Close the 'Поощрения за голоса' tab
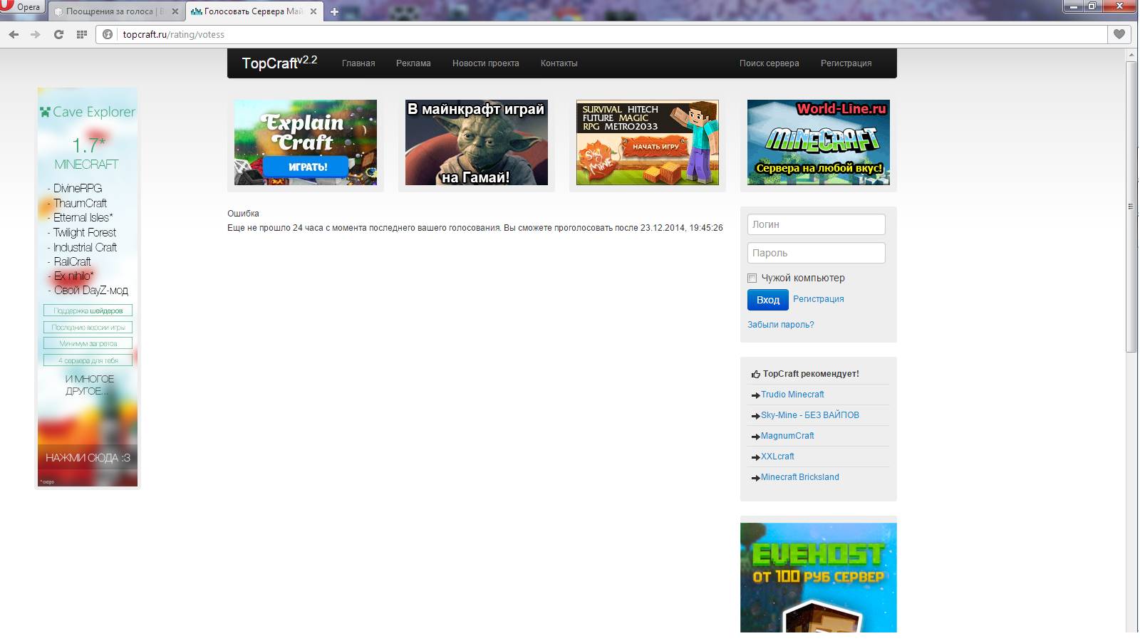The height and width of the screenshot is (641, 1140). (x=175, y=11)
